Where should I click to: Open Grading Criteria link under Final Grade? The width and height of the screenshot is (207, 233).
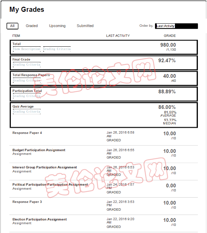(27, 65)
